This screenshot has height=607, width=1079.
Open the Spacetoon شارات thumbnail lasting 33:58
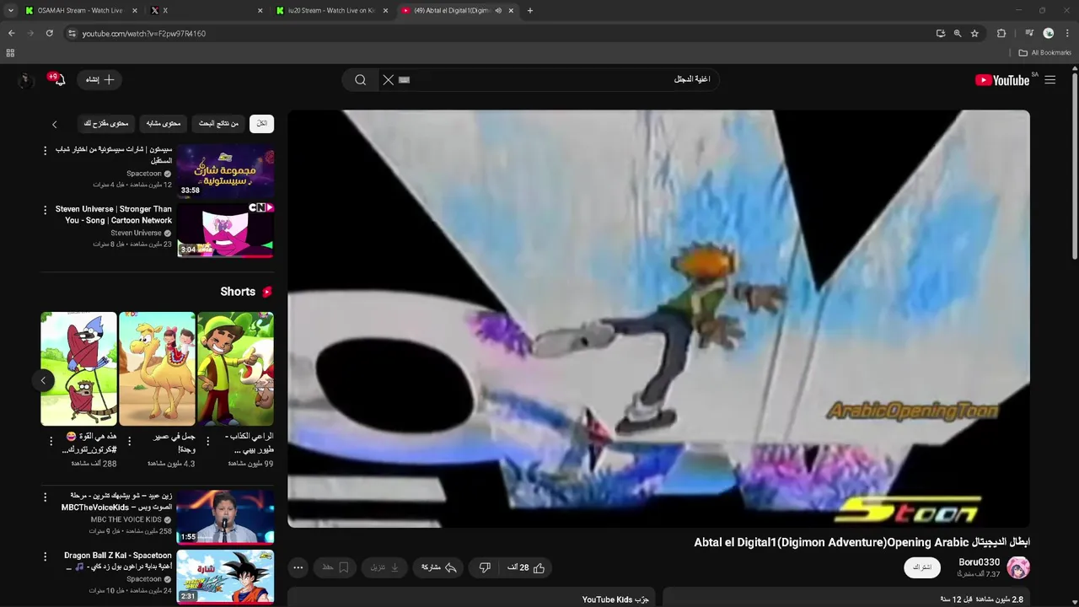(225, 171)
